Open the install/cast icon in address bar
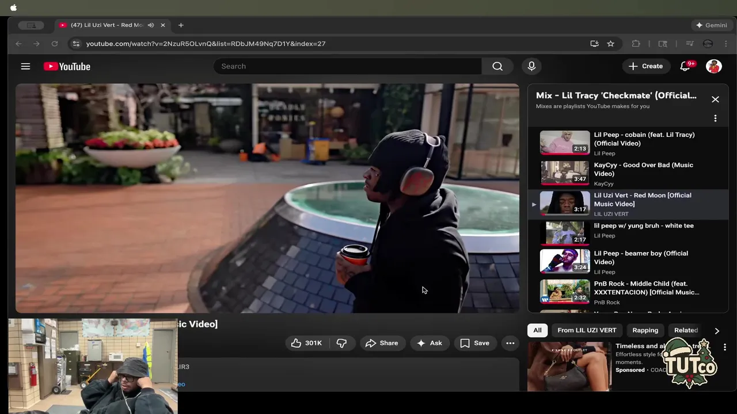 tap(594, 44)
